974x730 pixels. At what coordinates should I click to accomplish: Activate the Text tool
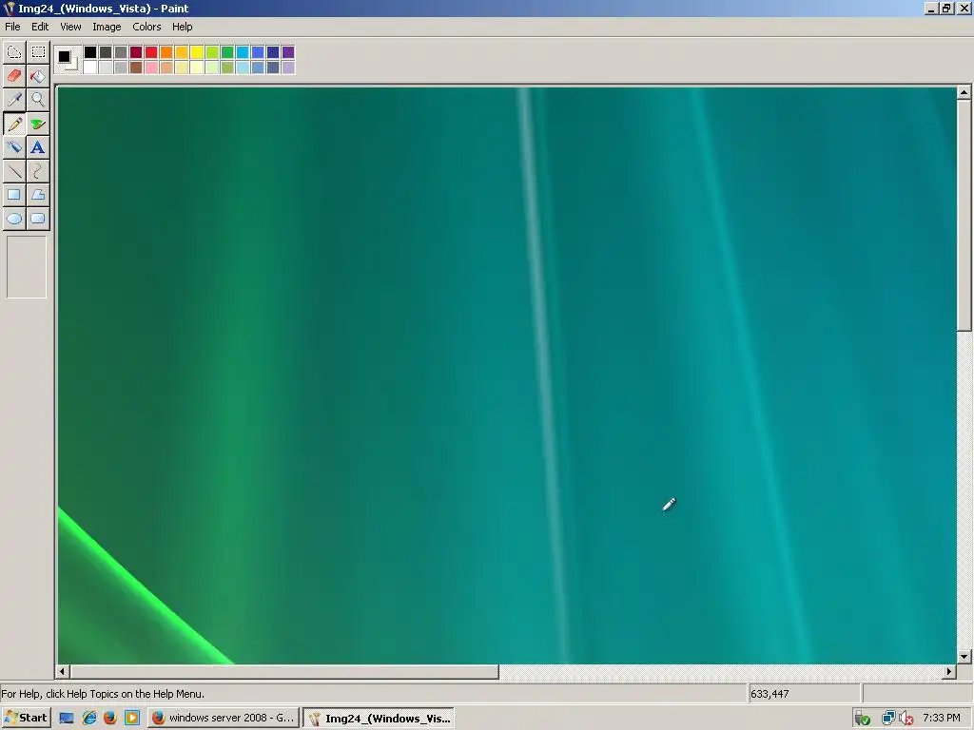[x=38, y=147]
